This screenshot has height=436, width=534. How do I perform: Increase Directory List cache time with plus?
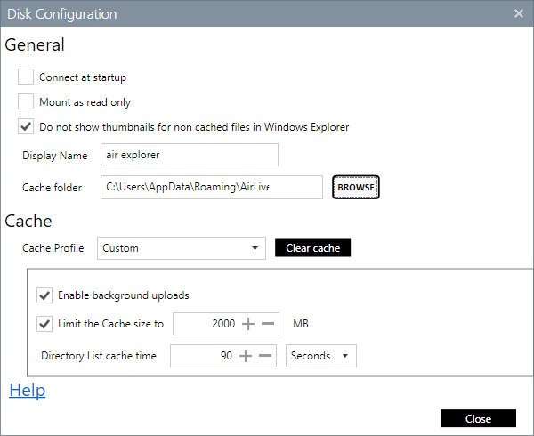pos(246,356)
